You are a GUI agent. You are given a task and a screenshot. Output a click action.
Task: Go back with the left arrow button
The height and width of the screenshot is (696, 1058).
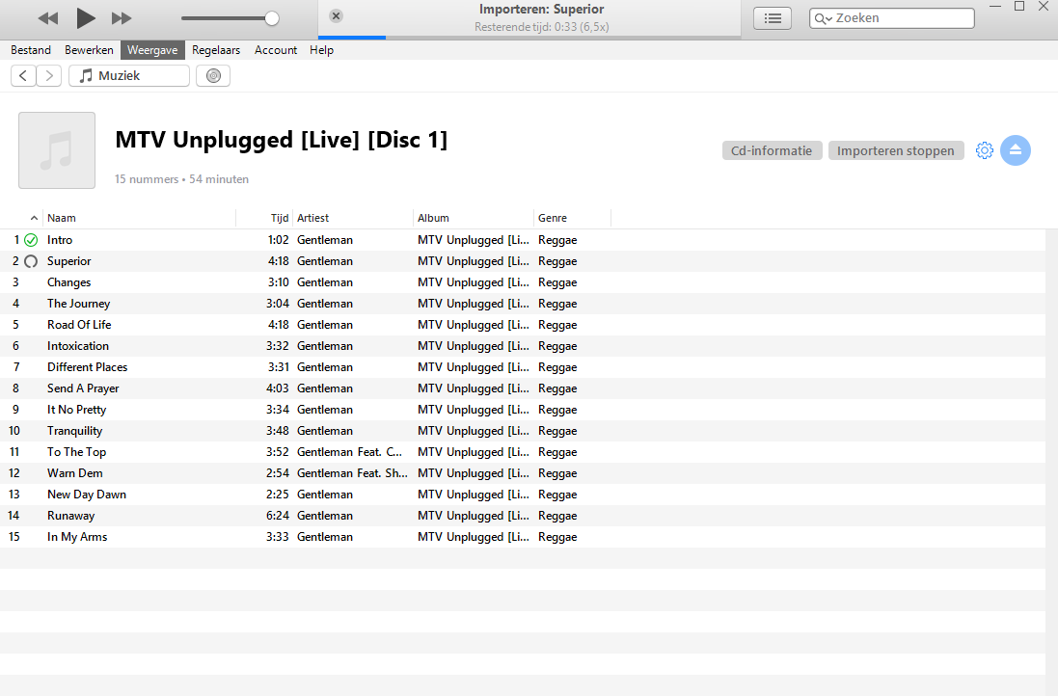click(x=23, y=75)
